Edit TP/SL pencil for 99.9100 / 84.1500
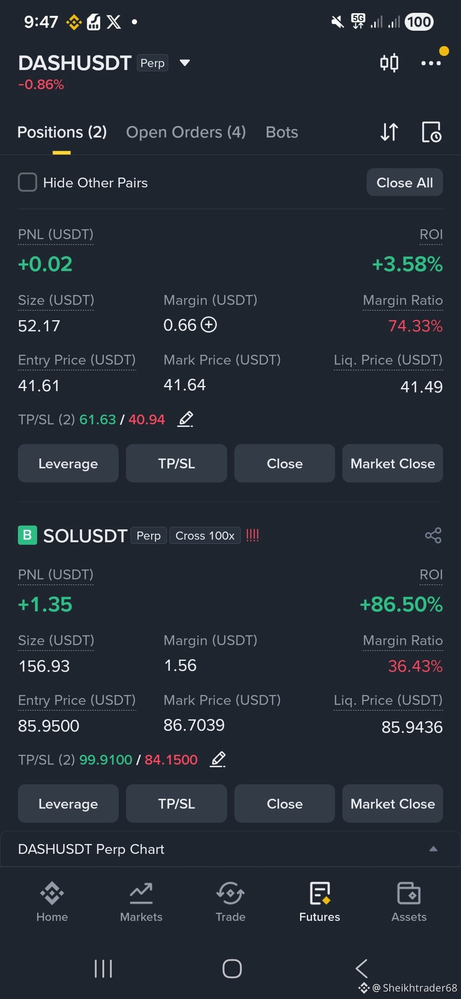Image resolution: width=461 pixels, height=999 pixels. (x=218, y=759)
